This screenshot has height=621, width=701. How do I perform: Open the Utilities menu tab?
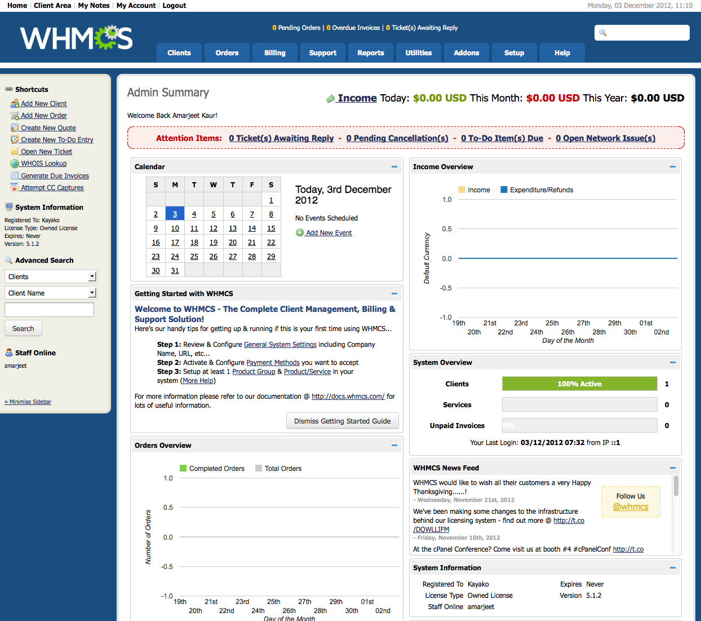coord(419,52)
